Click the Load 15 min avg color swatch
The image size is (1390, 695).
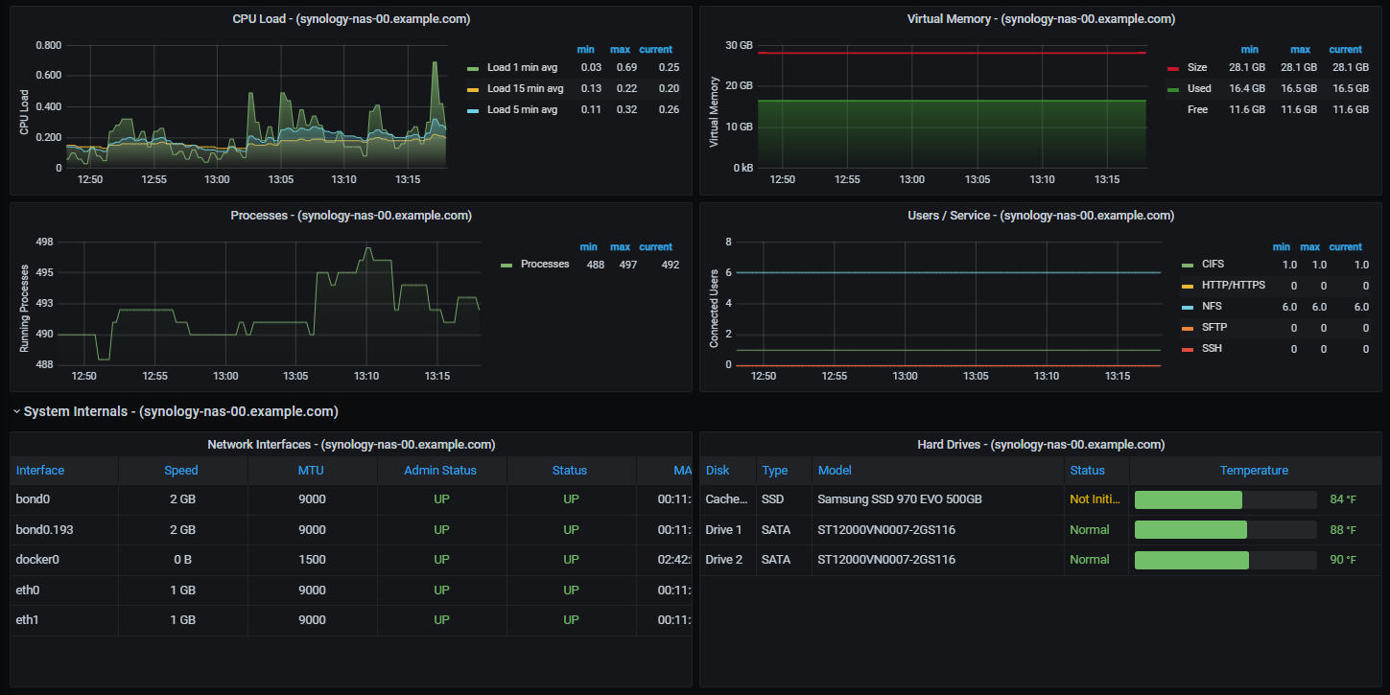click(473, 89)
